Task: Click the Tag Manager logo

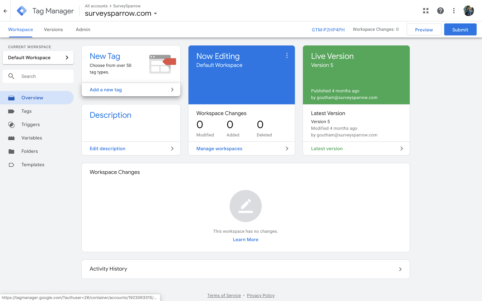Action: pos(22,11)
